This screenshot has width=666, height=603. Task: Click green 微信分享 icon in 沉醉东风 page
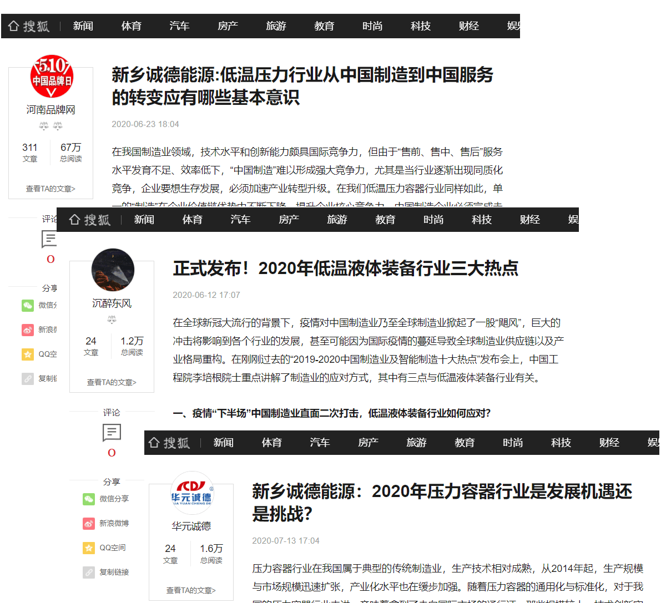pyautogui.click(x=89, y=499)
